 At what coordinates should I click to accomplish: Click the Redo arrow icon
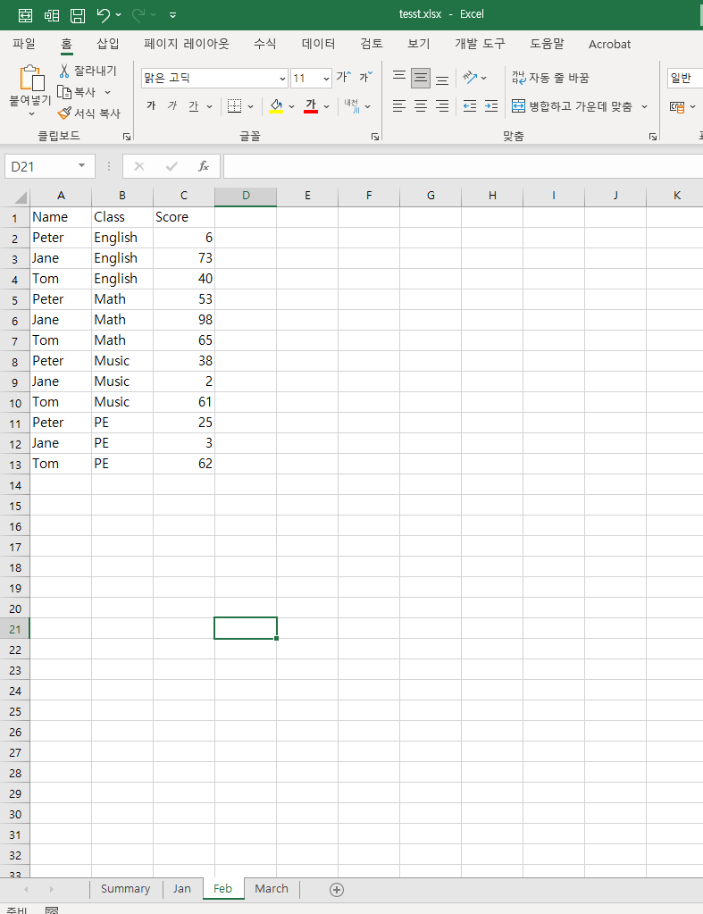[138, 14]
